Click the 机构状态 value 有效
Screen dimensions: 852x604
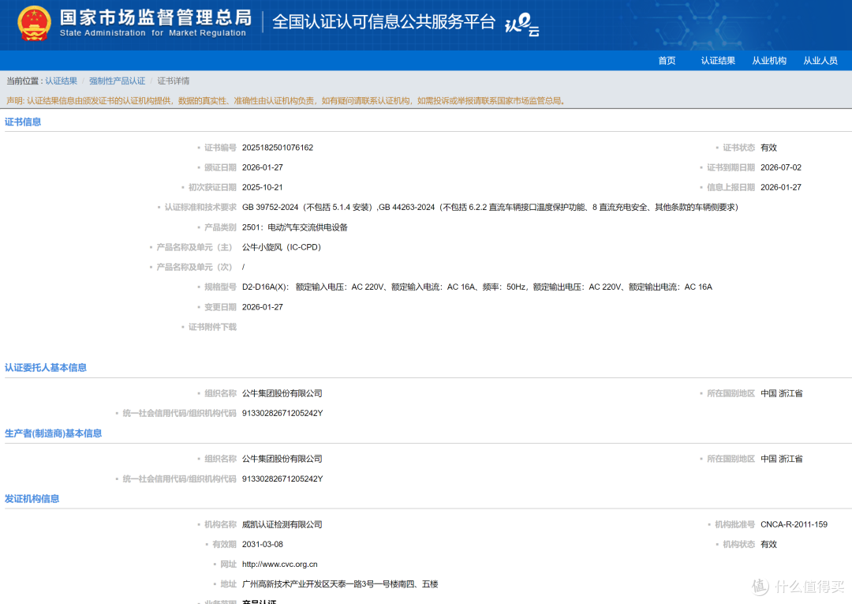click(x=768, y=544)
